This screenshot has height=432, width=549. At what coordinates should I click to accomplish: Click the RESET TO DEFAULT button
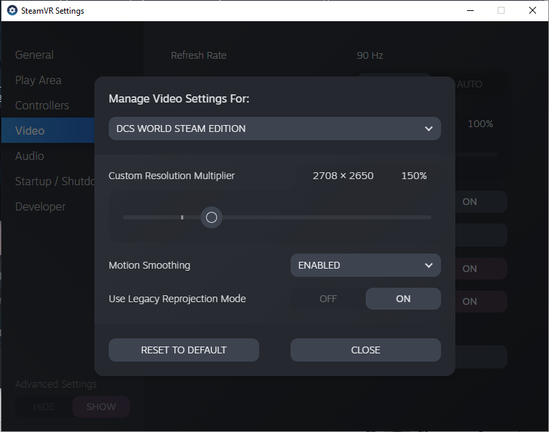(x=184, y=350)
